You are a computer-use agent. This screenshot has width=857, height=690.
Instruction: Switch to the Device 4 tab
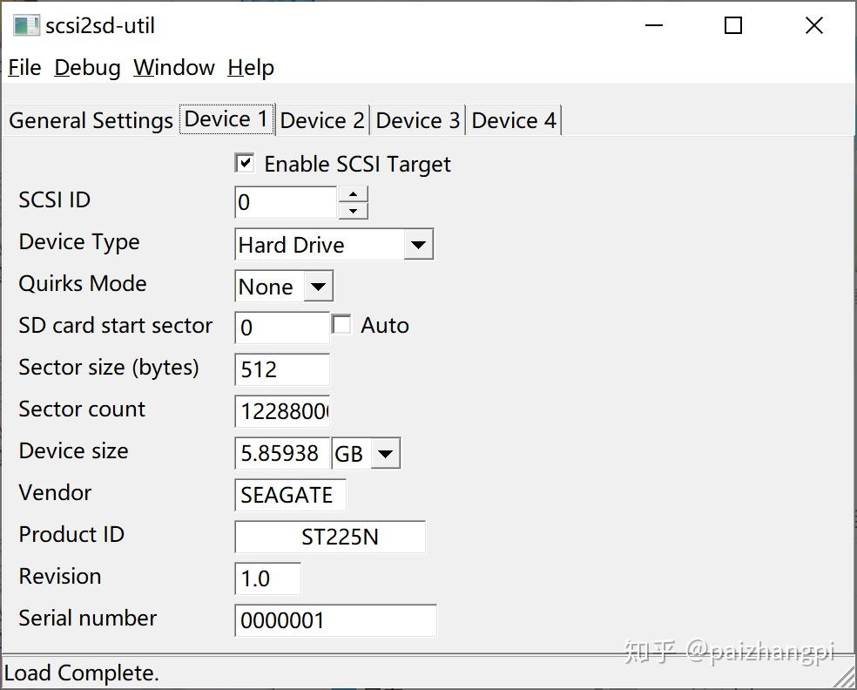(x=514, y=120)
